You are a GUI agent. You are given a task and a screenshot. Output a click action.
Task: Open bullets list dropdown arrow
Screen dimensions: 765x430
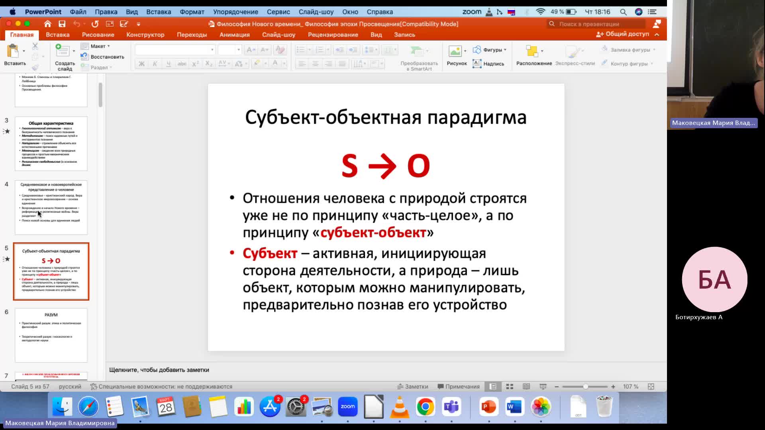pos(309,50)
